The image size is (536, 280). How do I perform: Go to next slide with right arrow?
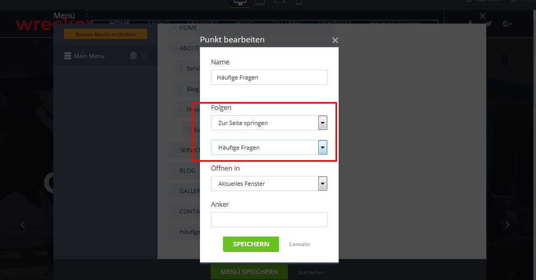coord(507,225)
